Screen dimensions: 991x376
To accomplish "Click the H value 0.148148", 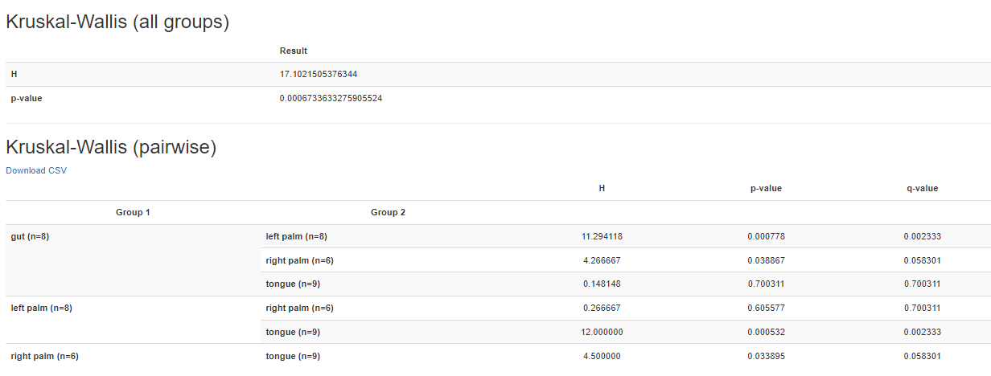I will pyautogui.click(x=602, y=284).
